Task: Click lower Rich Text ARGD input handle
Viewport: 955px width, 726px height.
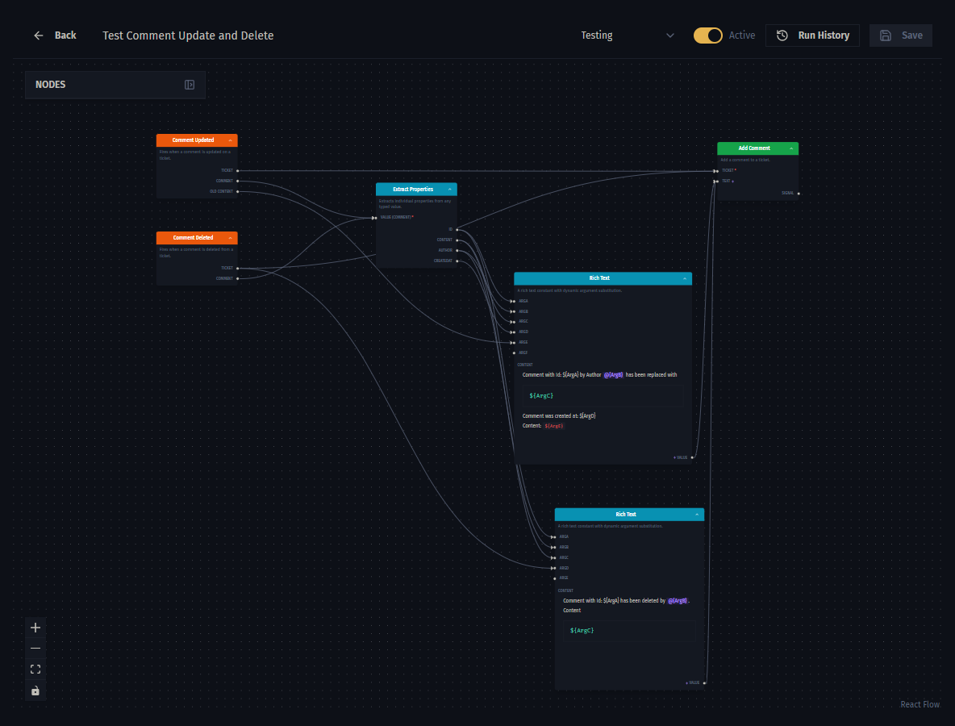Action: click(x=554, y=568)
